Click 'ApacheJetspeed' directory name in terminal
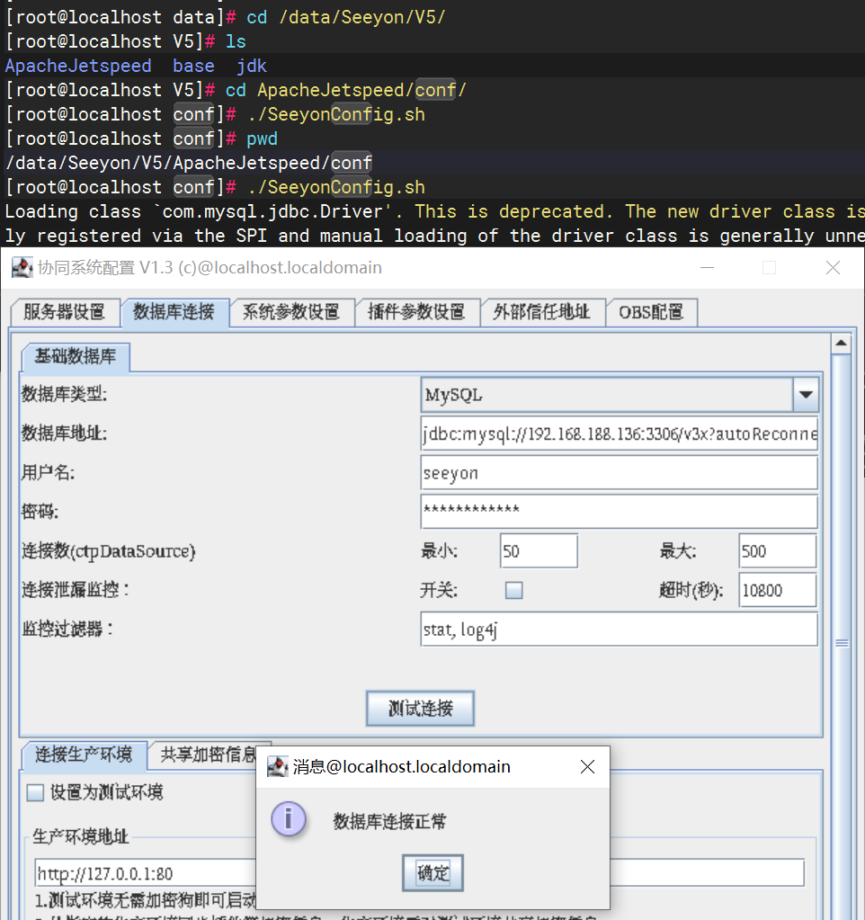The height and width of the screenshot is (920, 865). tap(78, 66)
